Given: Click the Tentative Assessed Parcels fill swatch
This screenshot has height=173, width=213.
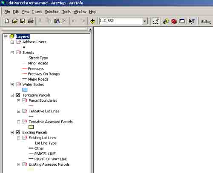Looking at the screenshot, I should (x=31, y=127).
